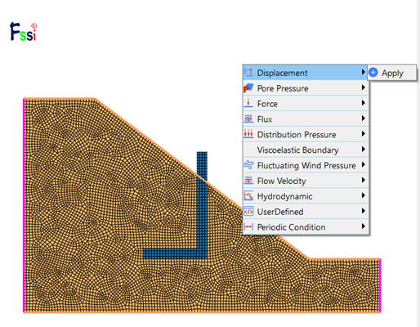Click the Hydrodynamic wave icon
The width and height of the screenshot is (420, 327).
point(248,196)
